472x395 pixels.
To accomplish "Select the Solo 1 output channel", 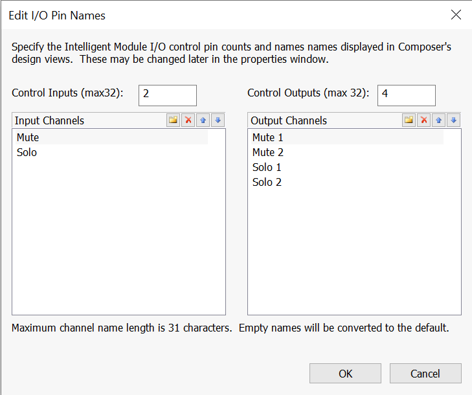I will [x=348, y=167].
